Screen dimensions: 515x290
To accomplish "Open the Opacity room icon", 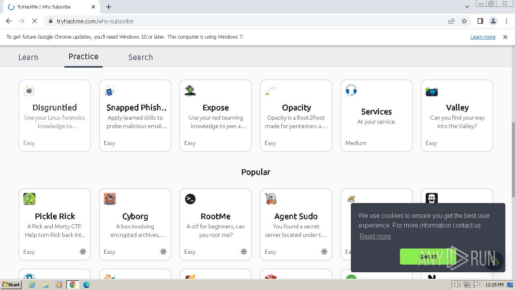I will [270, 91].
